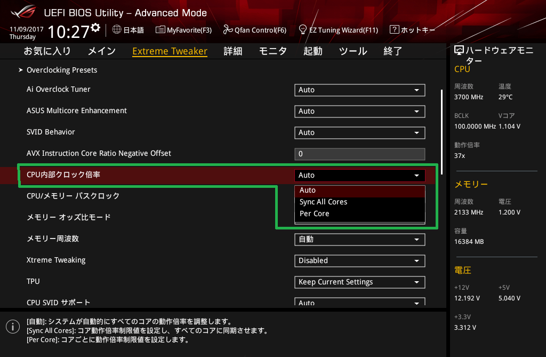Click the hardware monitor screen icon
This screenshot has height=357, width=546.
pyautogui.click(x=459, y=51)
